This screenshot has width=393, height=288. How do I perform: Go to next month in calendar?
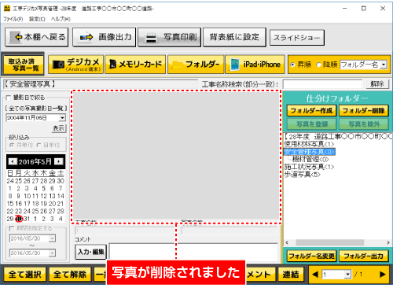point(59,161)
